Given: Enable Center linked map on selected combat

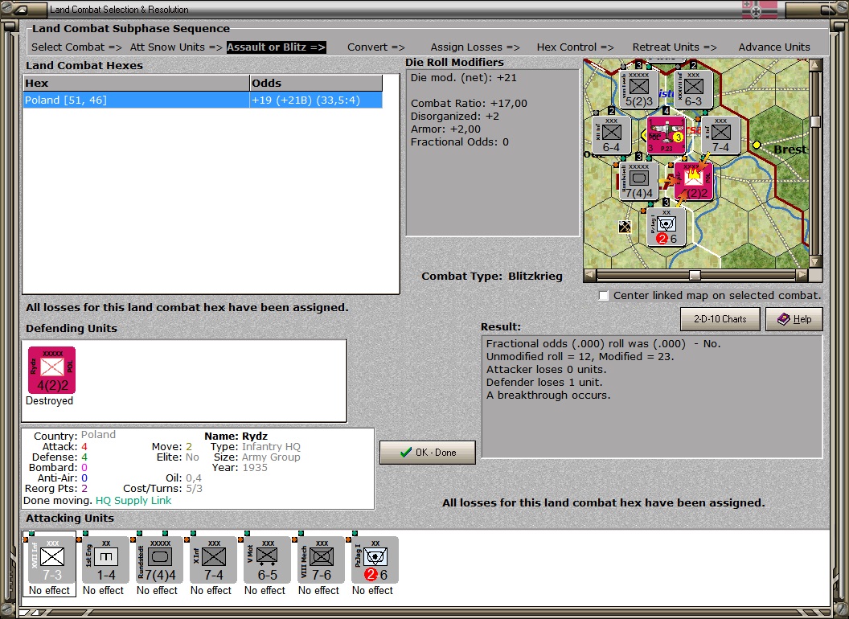Looking at the screenshot, I should click(604, 296).
